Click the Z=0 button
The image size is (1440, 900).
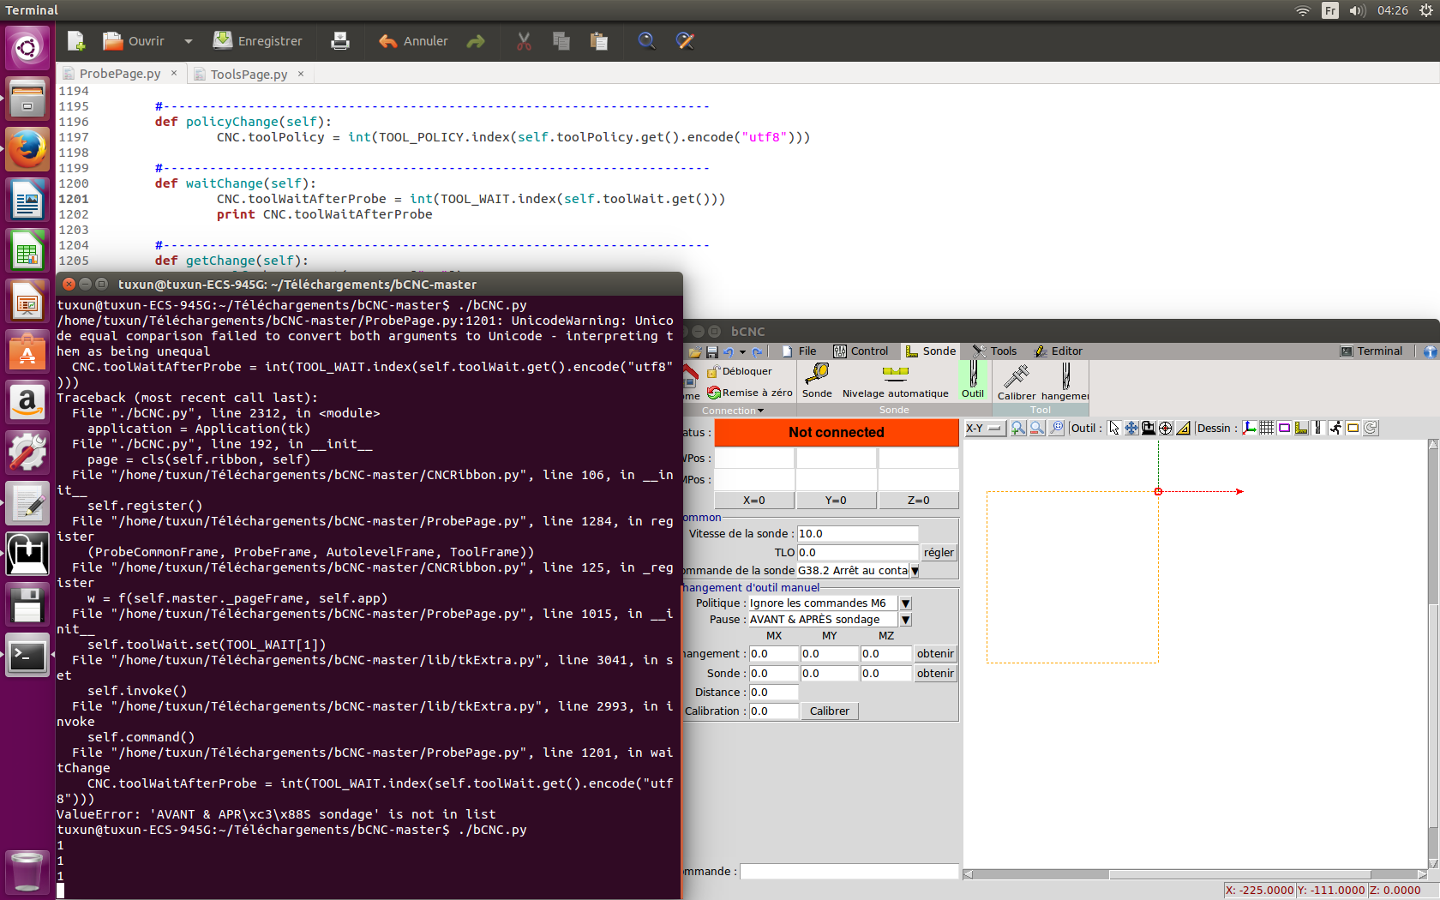(x=919, y=501)
